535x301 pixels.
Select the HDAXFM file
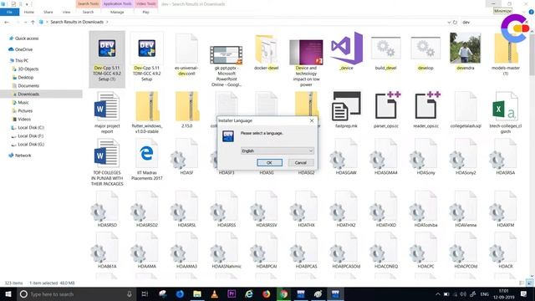point(506,209)
